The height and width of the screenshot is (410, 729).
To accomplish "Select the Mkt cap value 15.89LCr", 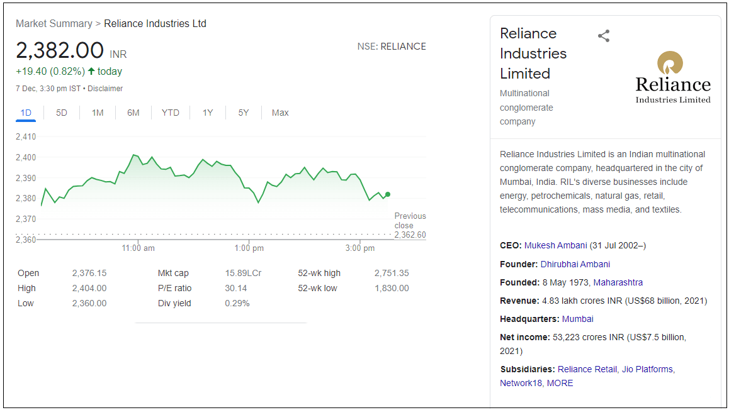I will 243,273.
